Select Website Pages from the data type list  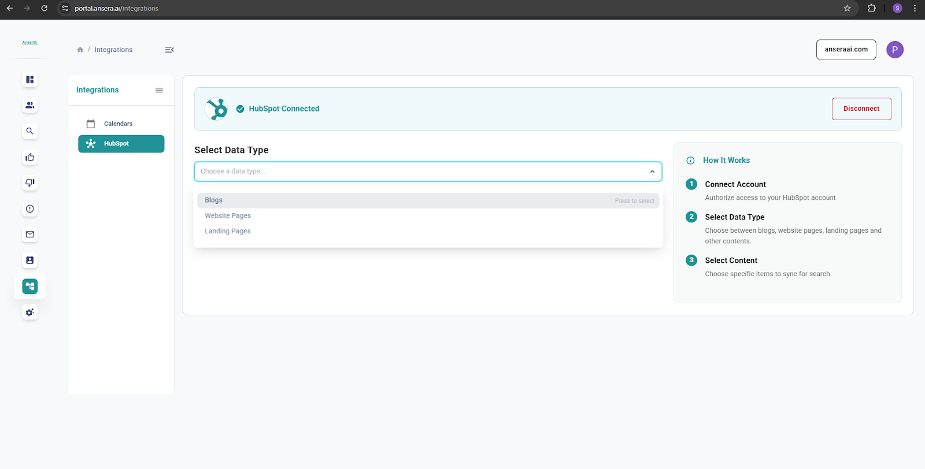(x=428, y=215)
